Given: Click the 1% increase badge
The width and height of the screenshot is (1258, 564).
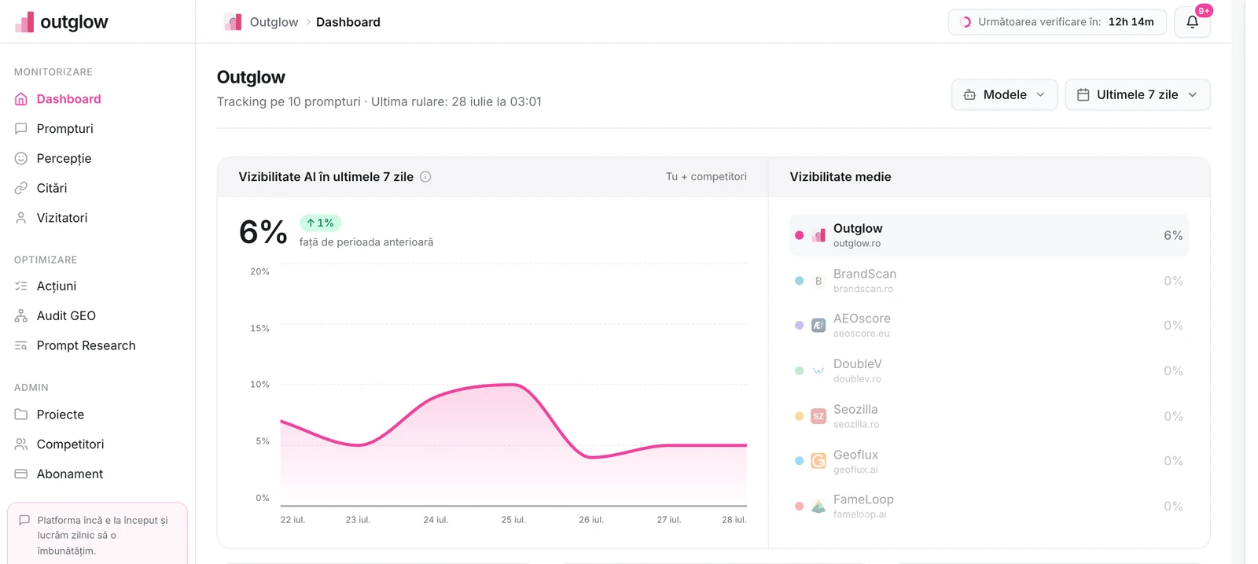Looking at the screenshot, I should coord(320,223).
